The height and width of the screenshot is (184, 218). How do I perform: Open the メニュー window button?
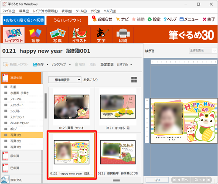[x=189, y=19]
